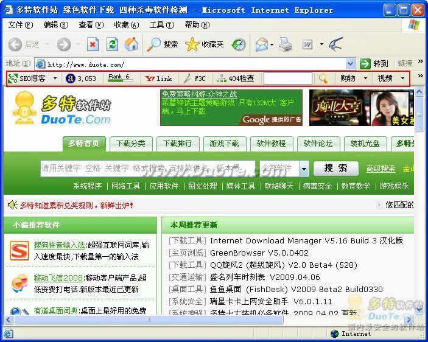Click the Back navigation arrow icon

click(15, 44)
